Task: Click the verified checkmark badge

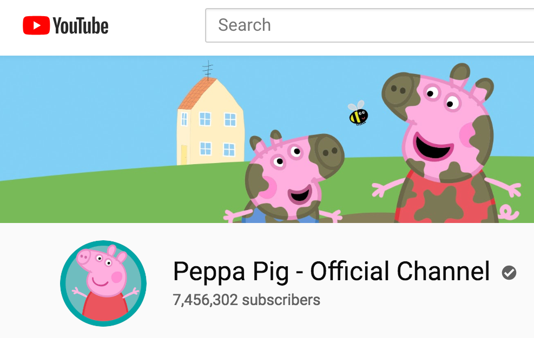Action: [509, 273]
